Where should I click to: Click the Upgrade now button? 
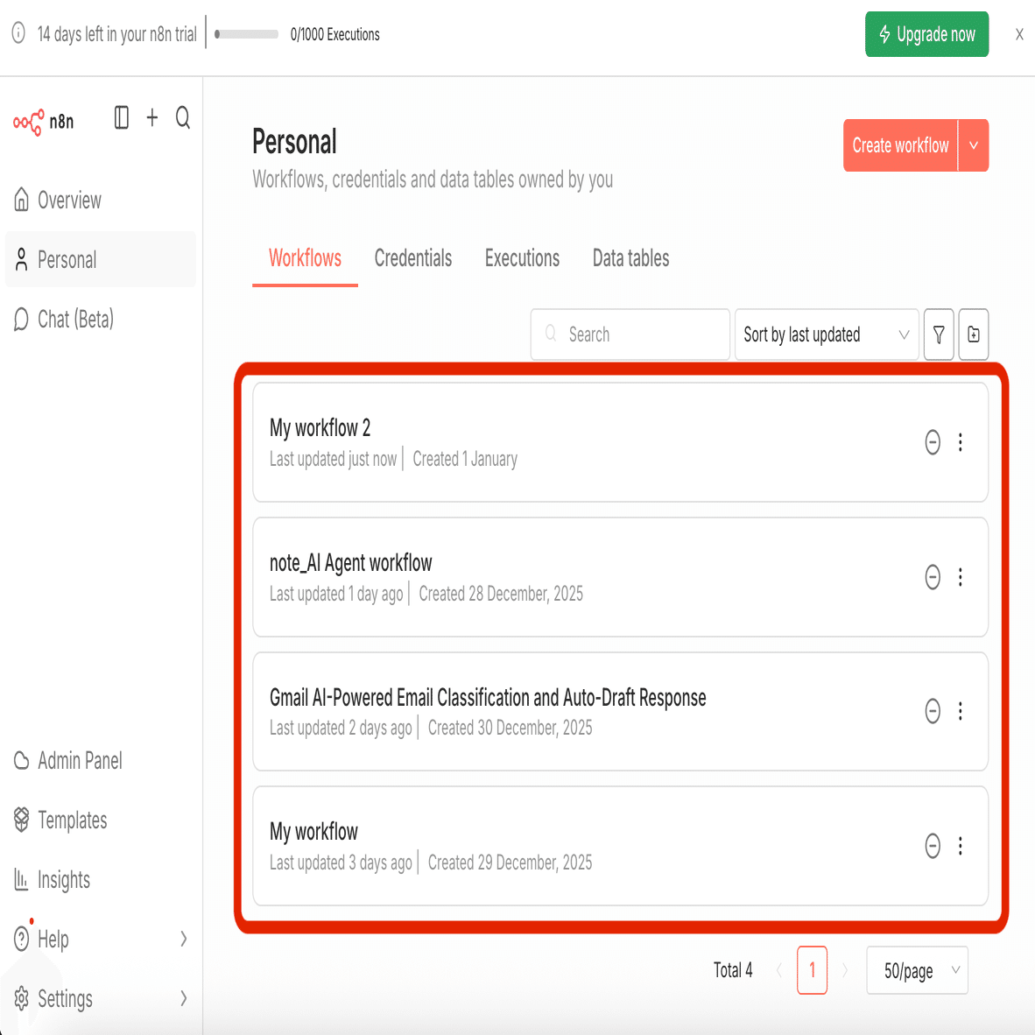pos(926,34)
